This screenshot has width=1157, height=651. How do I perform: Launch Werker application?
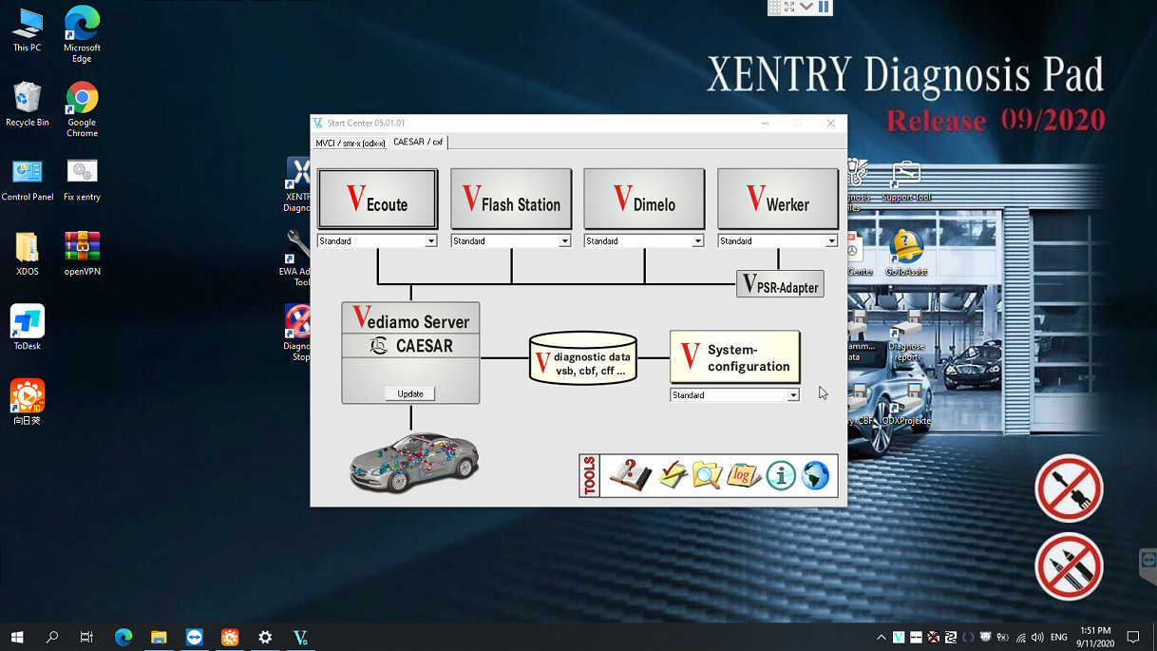tap(778, 199)
